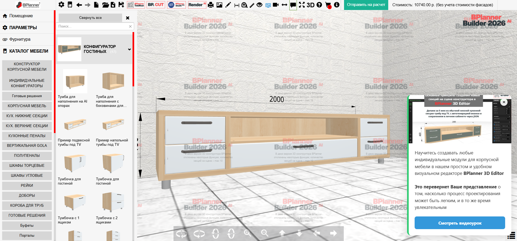The image size is (517, 241).
Task: Open the КОРПУСНАЯ МЕБЕЛЬ category
Action: 27,106
